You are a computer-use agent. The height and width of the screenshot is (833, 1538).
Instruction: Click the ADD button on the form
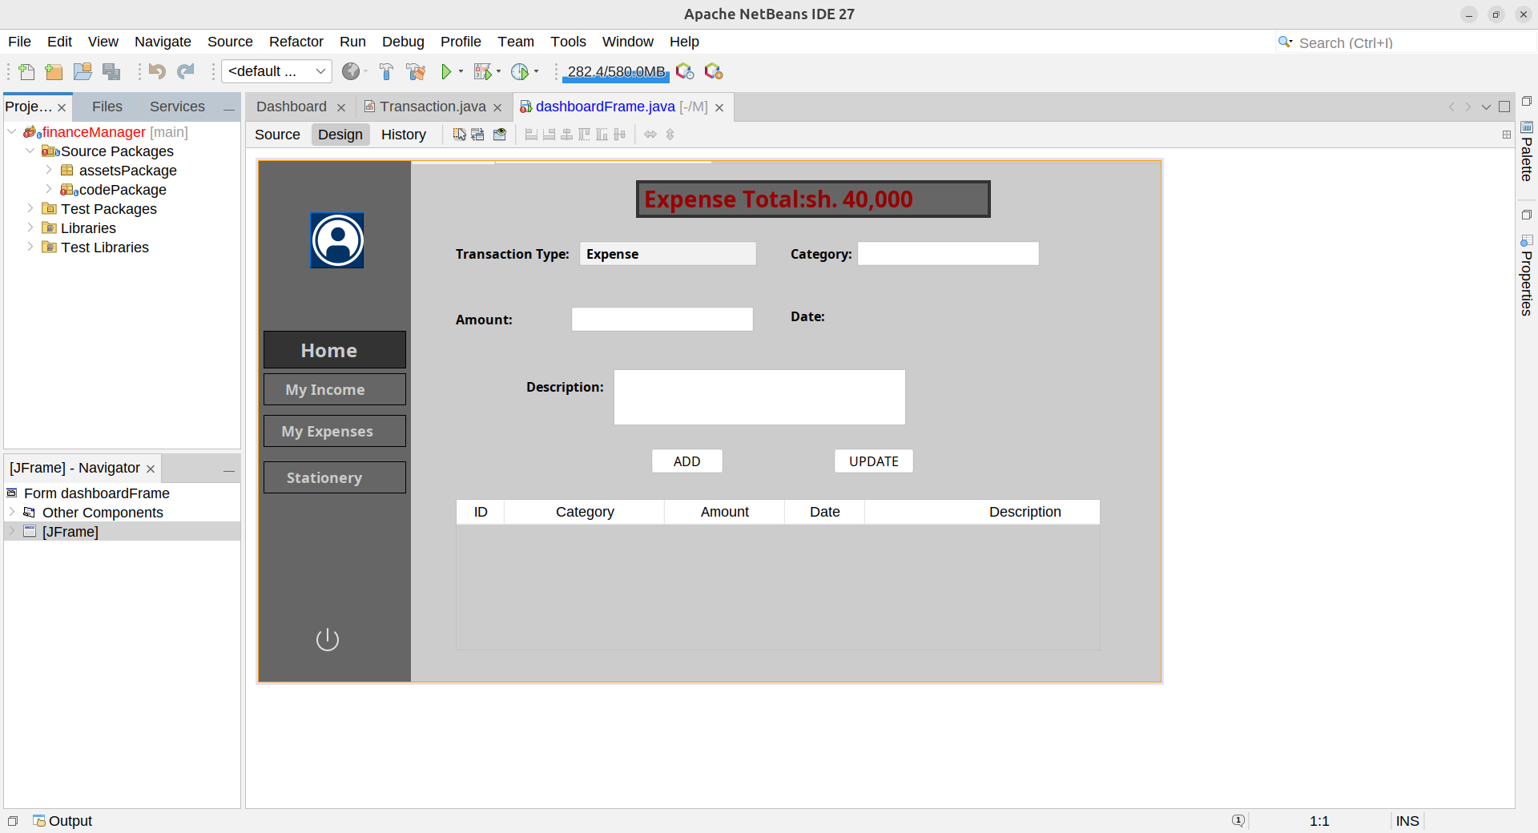[686, 461]
